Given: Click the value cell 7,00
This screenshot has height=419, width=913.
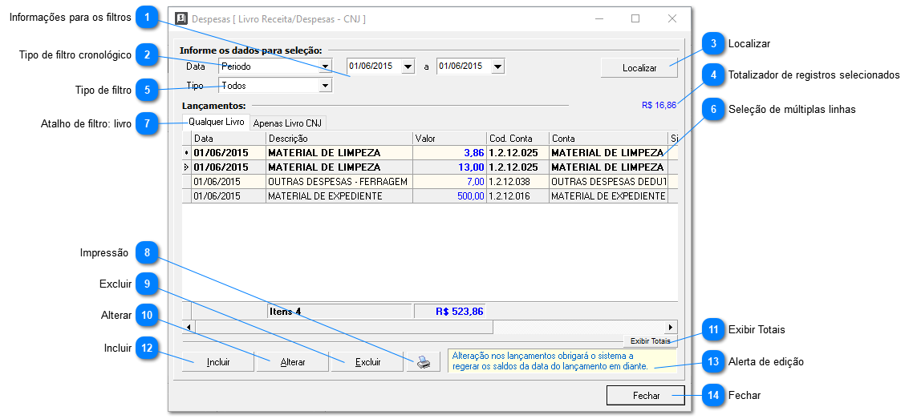Looking at the screenshot, I should pyautogui.click(x=449, y=181).
